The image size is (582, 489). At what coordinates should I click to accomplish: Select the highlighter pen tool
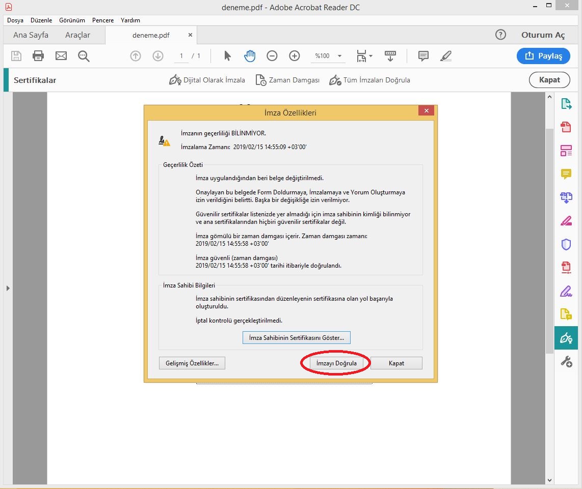[x=446, y=56]
